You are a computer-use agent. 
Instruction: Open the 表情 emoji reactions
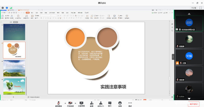[x=120, y=103]
